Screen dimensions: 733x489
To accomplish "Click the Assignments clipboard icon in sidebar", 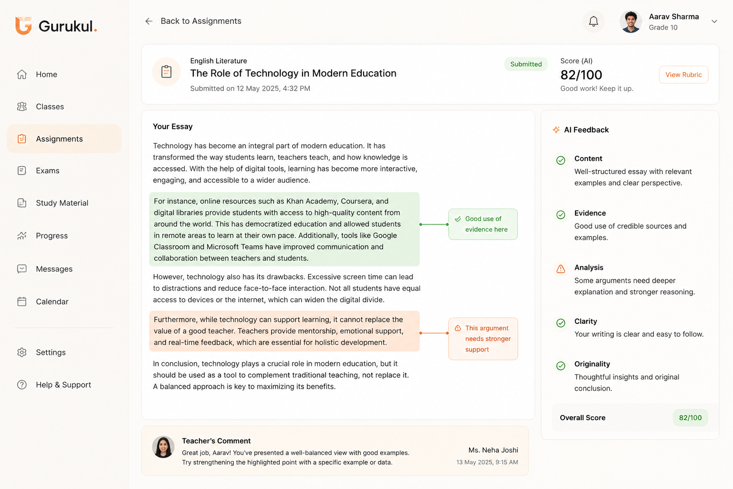I will [22, 139].
